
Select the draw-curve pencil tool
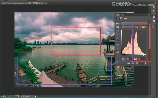coord(117,45)
